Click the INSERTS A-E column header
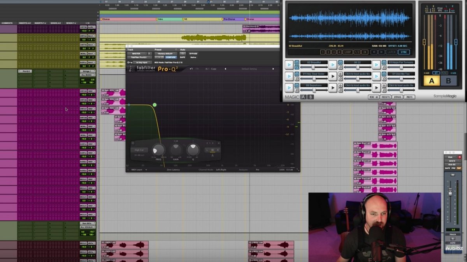Image resolution: width=467 pixels, height=262 pixels. click(24, 23)
